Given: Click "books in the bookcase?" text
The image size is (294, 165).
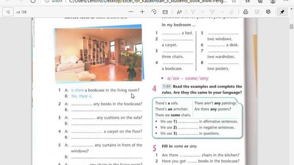Looking at the screenshot, I should [x=219, y=161].
